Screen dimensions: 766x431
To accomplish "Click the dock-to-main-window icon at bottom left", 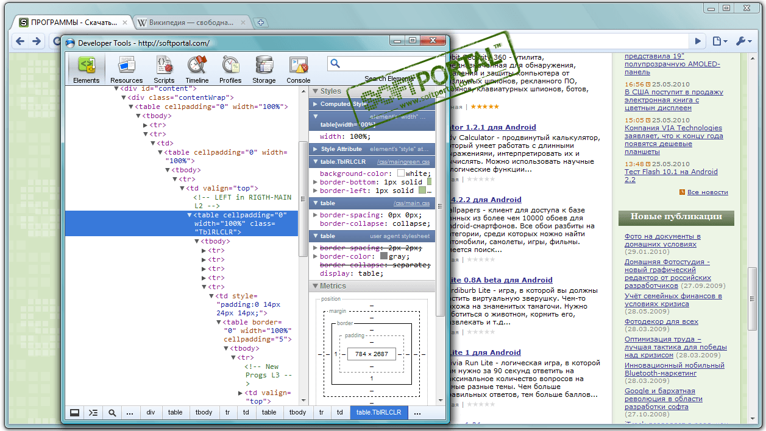I will [x=74, y=412].
